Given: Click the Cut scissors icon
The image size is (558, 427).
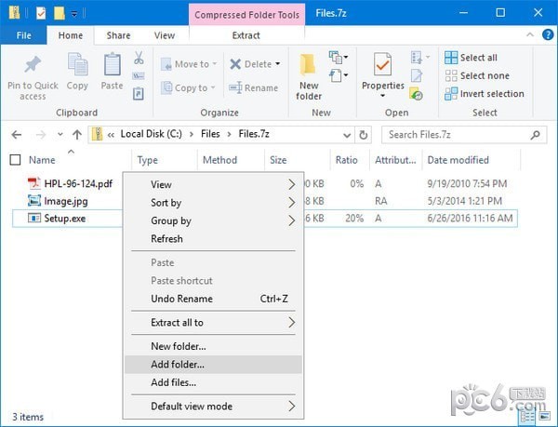Looking at the screenshot, I should click(139, 58).
